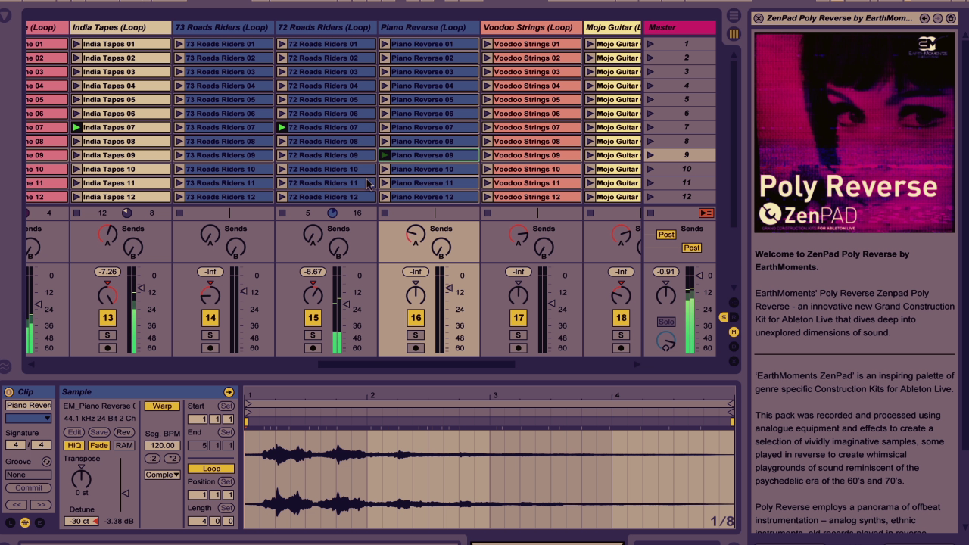The width and height of the screenshot is (969, 545).
Task: Go back in the Help view panel
Action: (x=924, y=18)
